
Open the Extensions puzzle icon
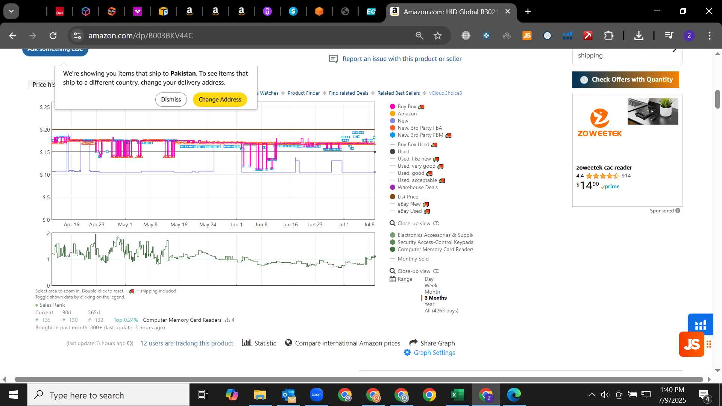pos(608,36)
